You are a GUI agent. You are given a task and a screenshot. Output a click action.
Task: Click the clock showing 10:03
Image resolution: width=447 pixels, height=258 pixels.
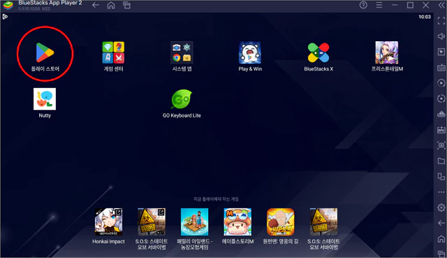point(425,17)
